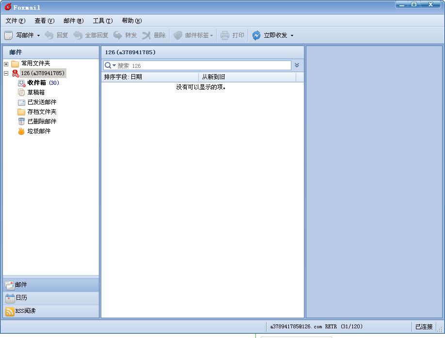Image resolution: width=445 pixels, height=338 pixels.
Task: Open the 工具 menu
Action: (102, 21)
